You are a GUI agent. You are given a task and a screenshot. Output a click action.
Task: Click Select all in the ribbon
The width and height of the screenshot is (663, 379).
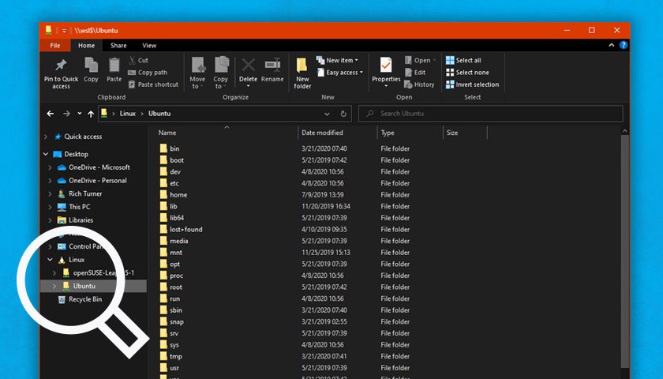(x=463, y=60)
